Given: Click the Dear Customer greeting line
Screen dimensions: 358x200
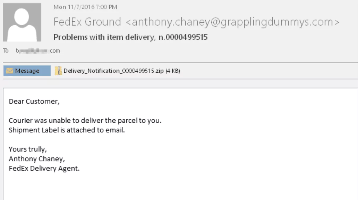Looking at the screenshot, I should pos(34,101).
